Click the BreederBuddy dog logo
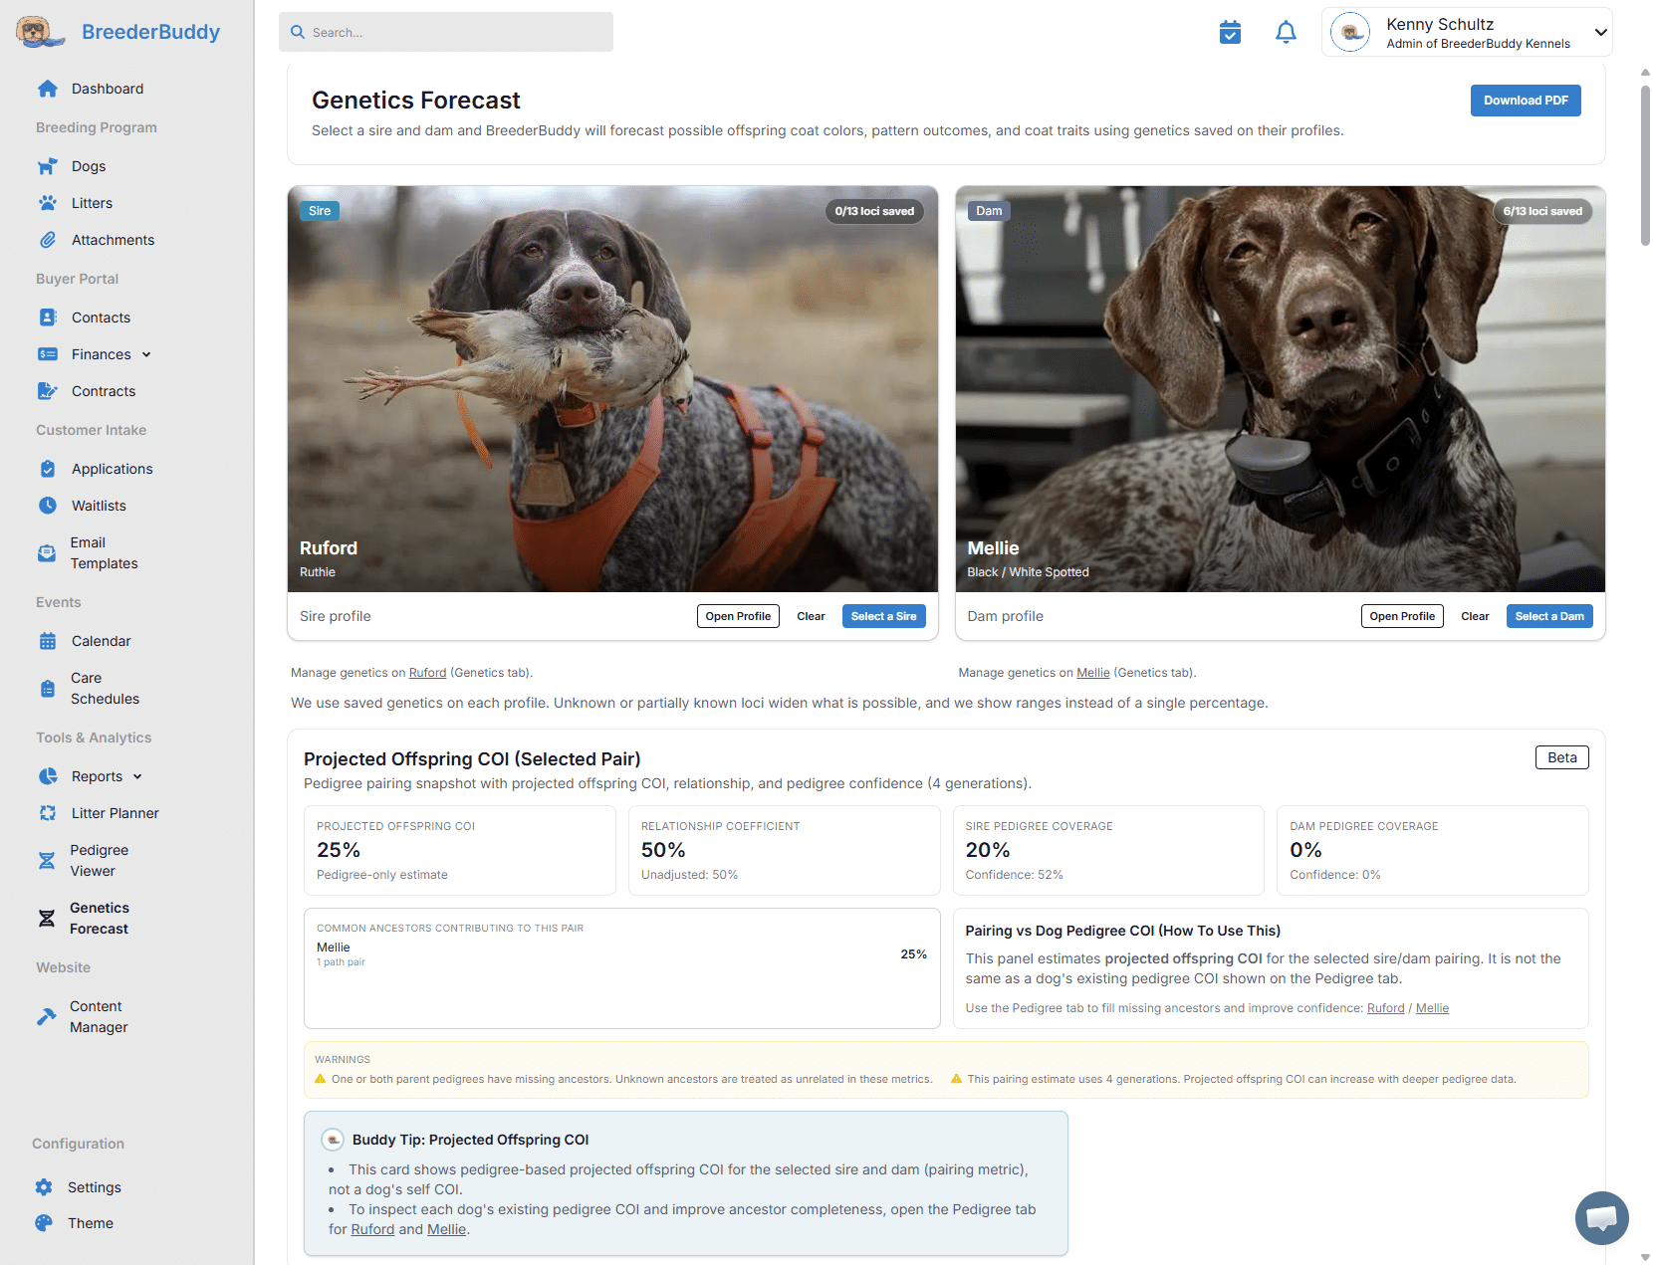 coord(35,32)
